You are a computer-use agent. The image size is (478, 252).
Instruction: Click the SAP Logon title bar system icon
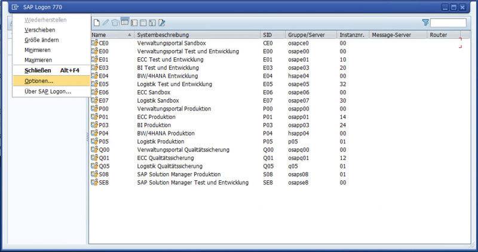(x=14, y=7)
